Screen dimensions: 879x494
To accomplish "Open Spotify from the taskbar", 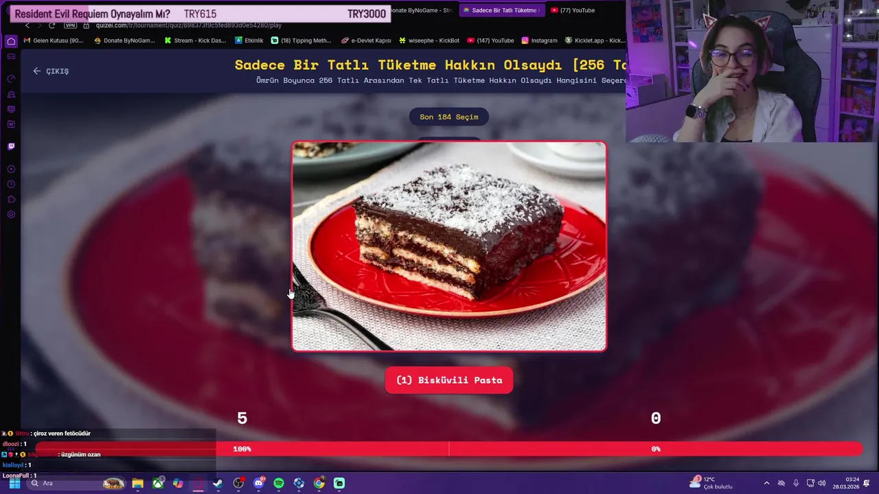I will tap(279, 483).
